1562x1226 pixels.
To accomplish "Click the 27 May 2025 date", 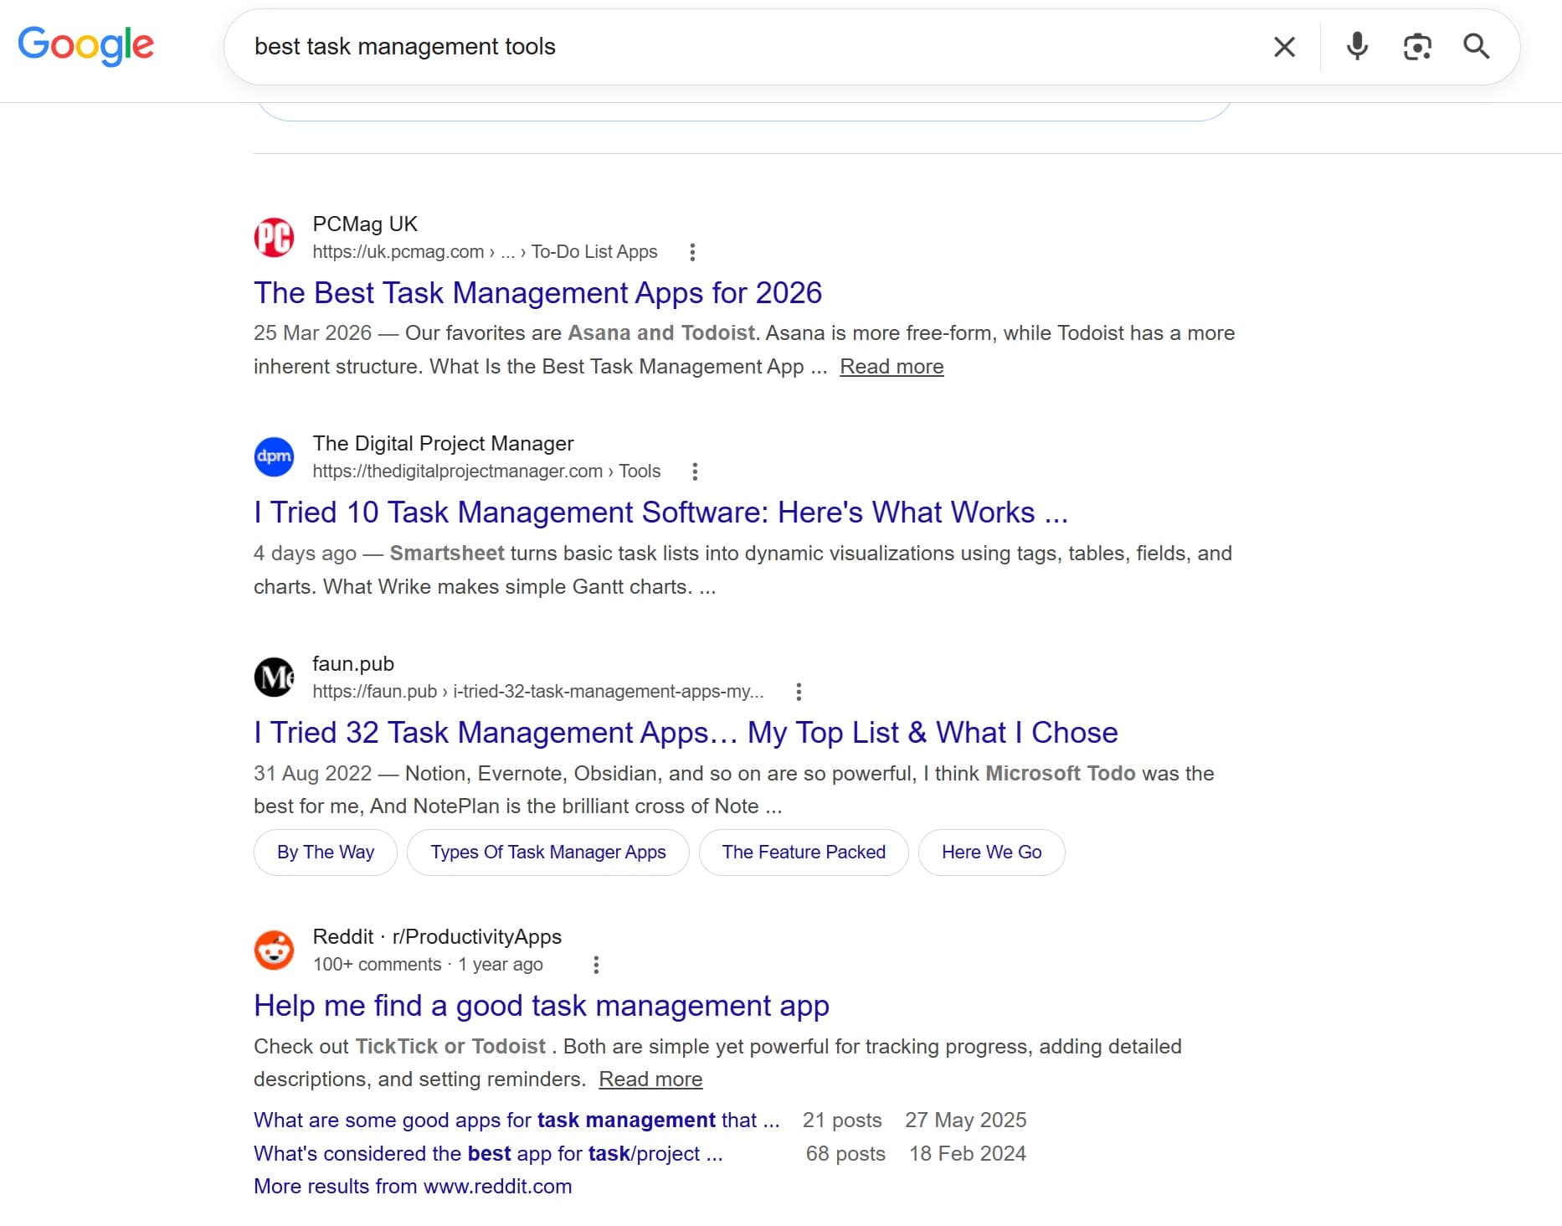I will tap(966, 1120).
